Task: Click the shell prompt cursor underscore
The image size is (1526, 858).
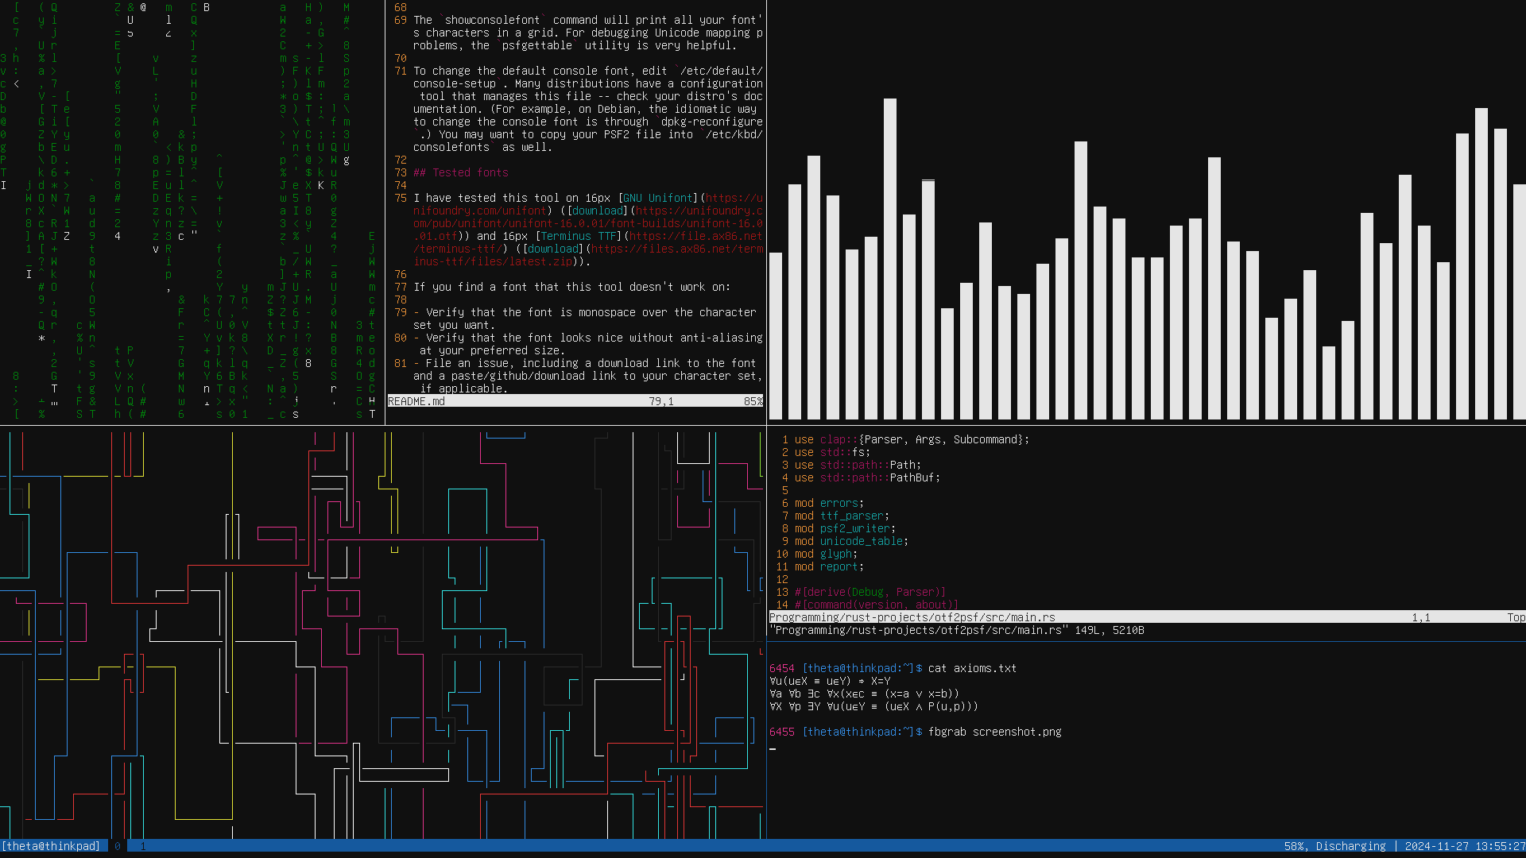Action: (x=773, y=747)
